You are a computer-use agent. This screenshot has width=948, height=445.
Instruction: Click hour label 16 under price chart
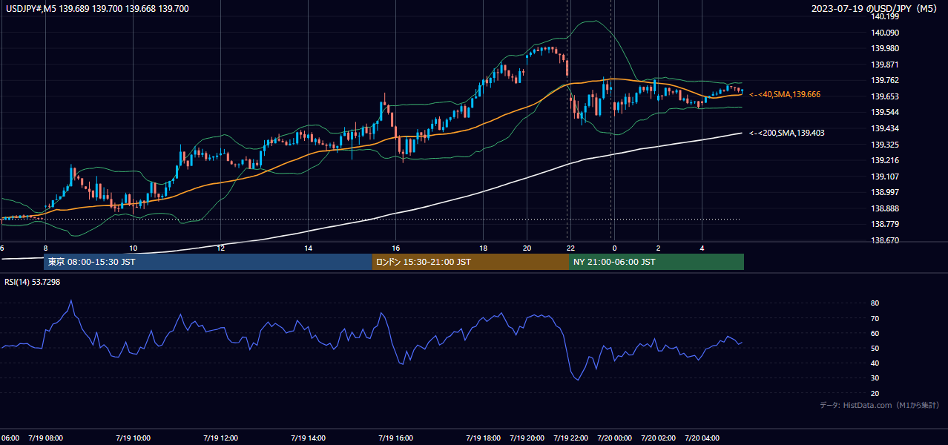pyautogui.click(x=395, y=248)
